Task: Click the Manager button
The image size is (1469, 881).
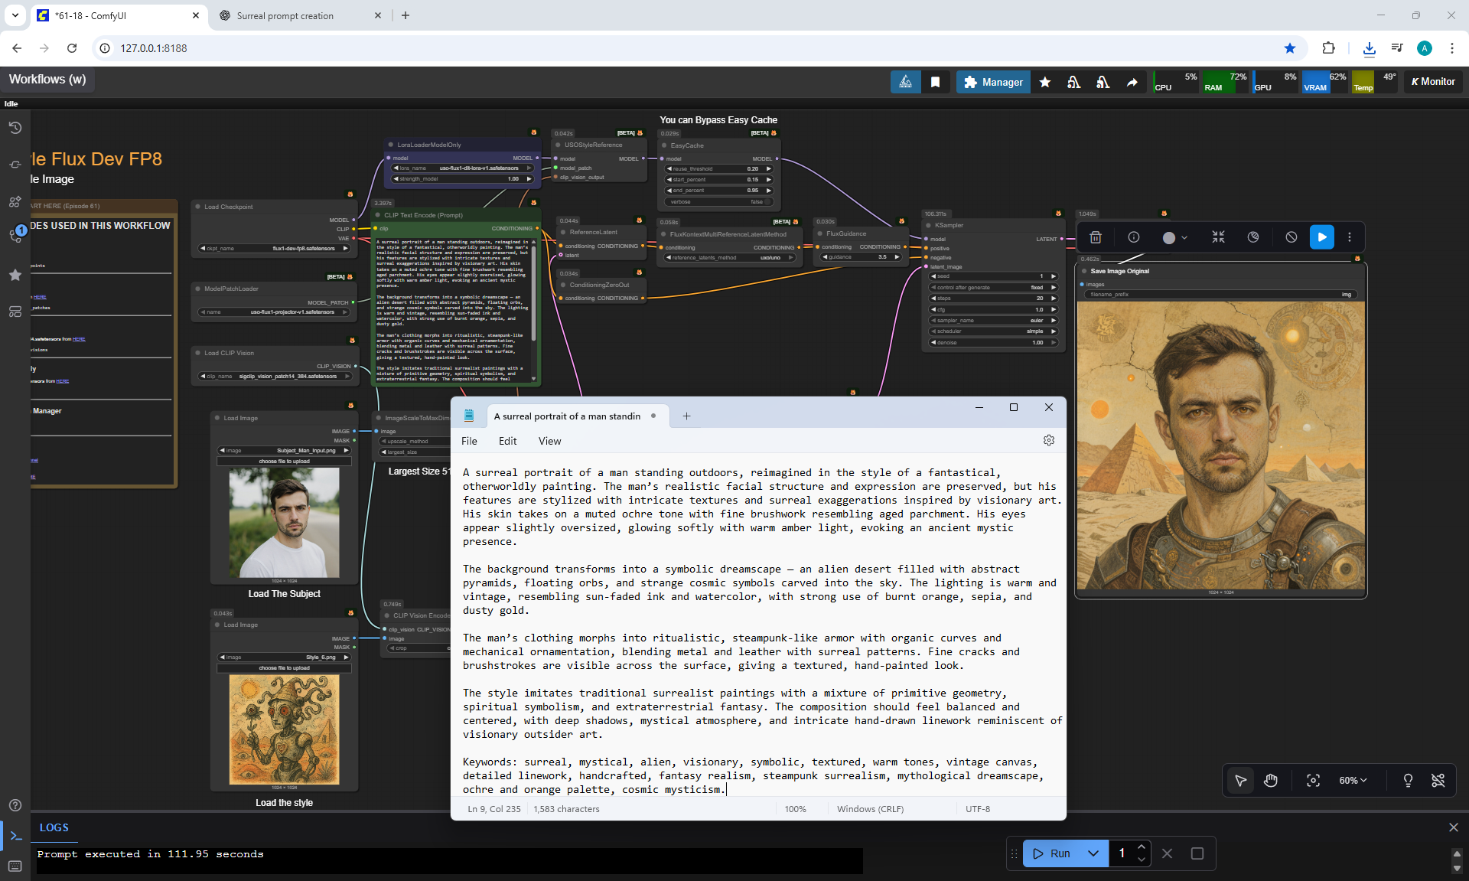Action: [993, 82]
